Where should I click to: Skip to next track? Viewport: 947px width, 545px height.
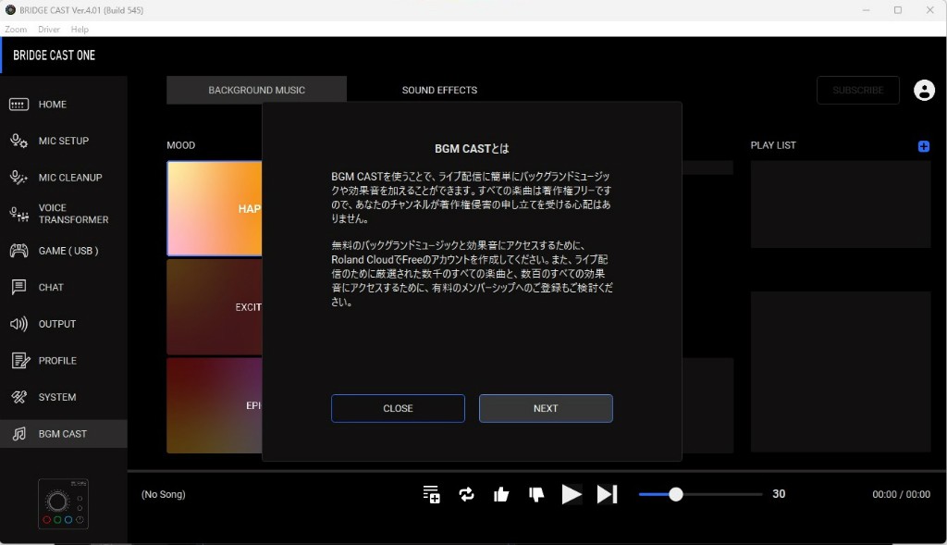(607, 494)
